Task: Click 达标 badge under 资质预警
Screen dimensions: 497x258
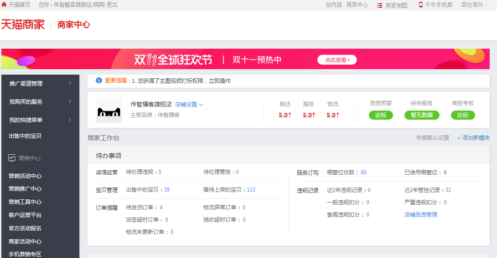Action: pos(381,115)
